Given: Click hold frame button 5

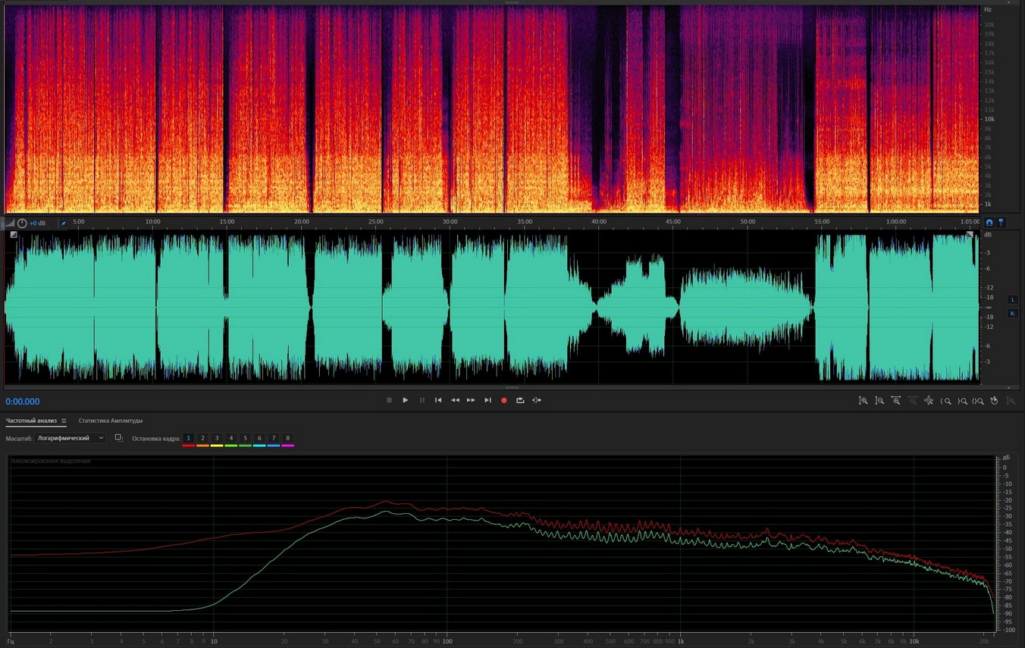Looking at the screenshot, I should click(245, 438).
